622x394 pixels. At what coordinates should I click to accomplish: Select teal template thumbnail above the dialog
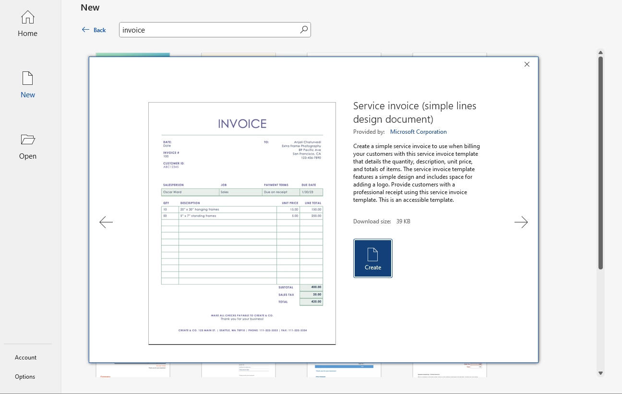click(133, 55)
